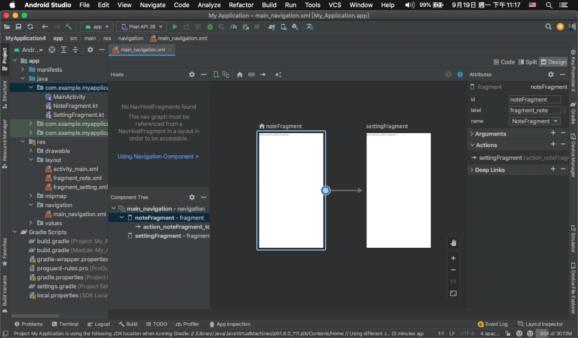The height and width of the screenshot is (338, 578).
Task: Click the Auto Arrange sparkle icon
Action: click(278, 74)
